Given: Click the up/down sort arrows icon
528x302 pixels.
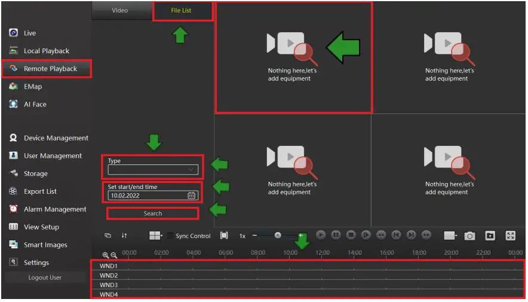Looking at the screenshot, I should 124,236.
